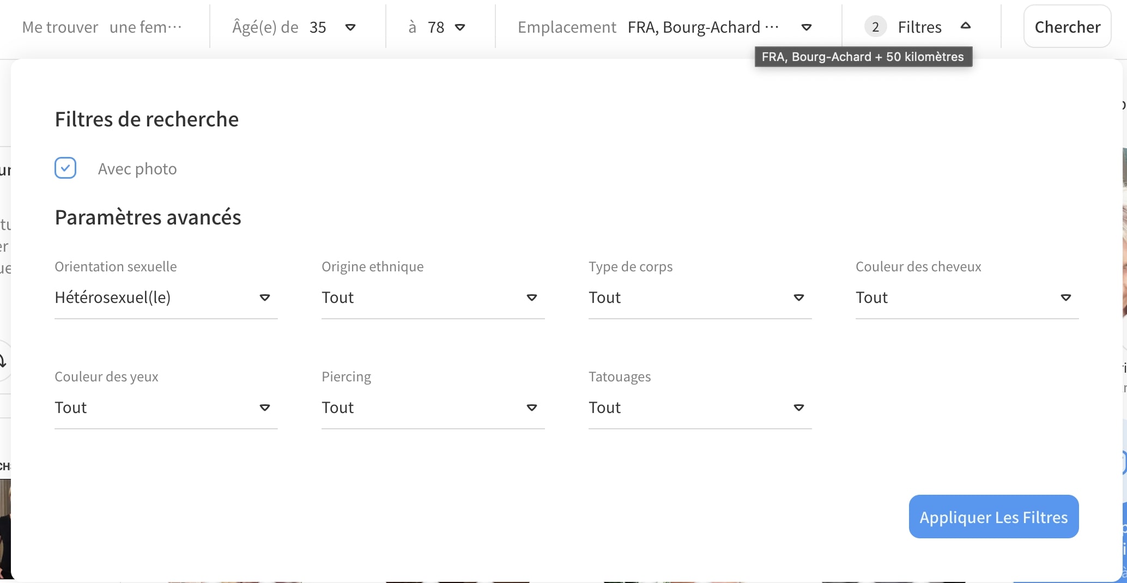The width and height of the screenshot is (1127, 583).
Task: Click the maximum age 78 arrow icon
Action: [x=460, y=27]
